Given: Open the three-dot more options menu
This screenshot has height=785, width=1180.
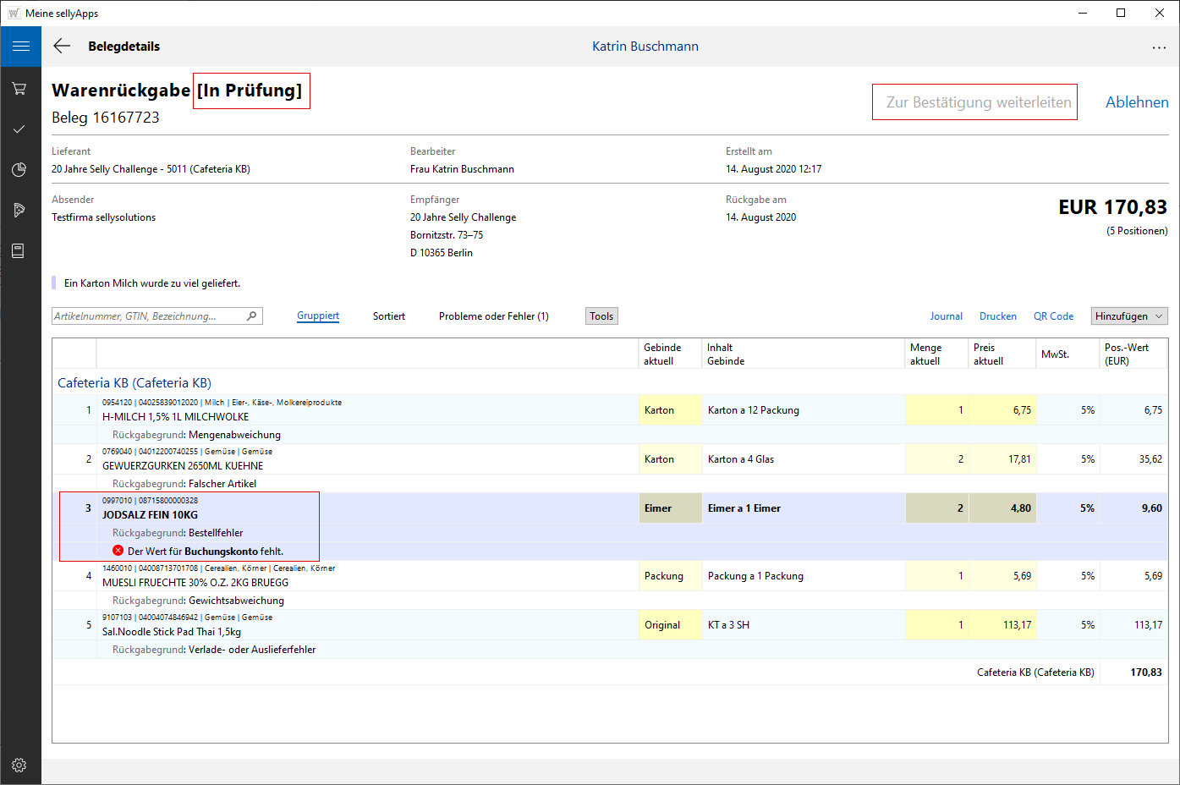Looking at the screenshot, I should coord(1158,47).
